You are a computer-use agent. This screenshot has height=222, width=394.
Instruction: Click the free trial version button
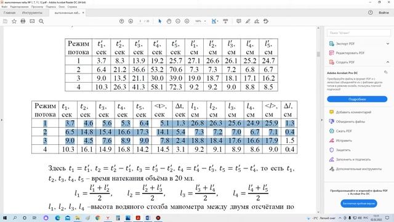click(x=359, y=203)
